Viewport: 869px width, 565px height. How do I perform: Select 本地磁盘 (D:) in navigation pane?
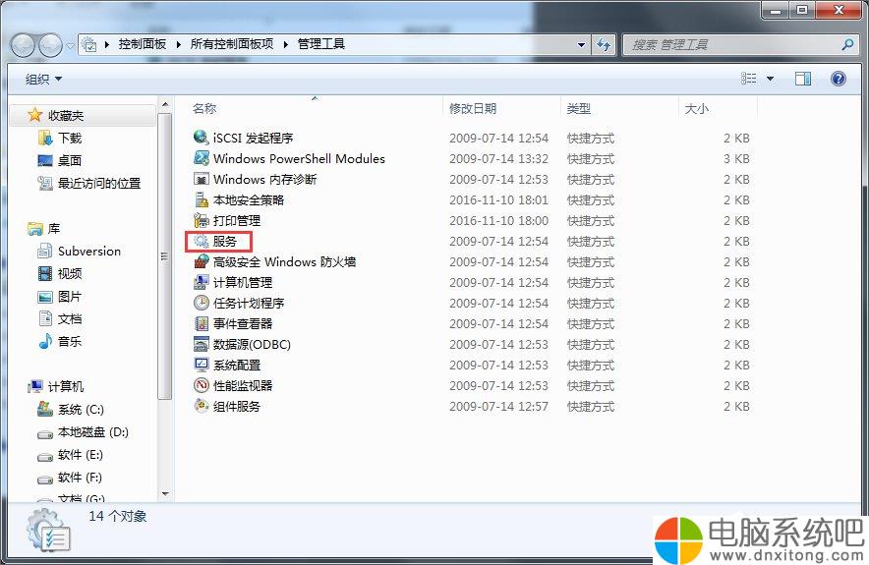click(92, 432)
